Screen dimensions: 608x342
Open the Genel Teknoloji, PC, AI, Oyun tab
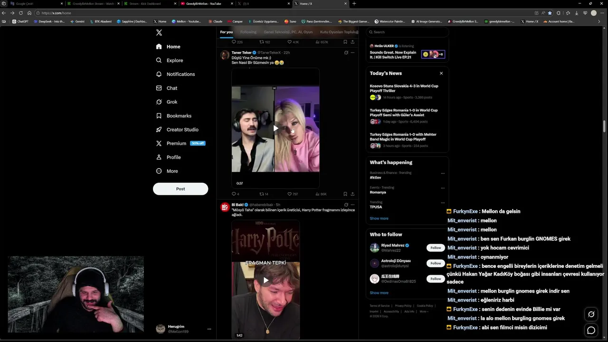288,32
